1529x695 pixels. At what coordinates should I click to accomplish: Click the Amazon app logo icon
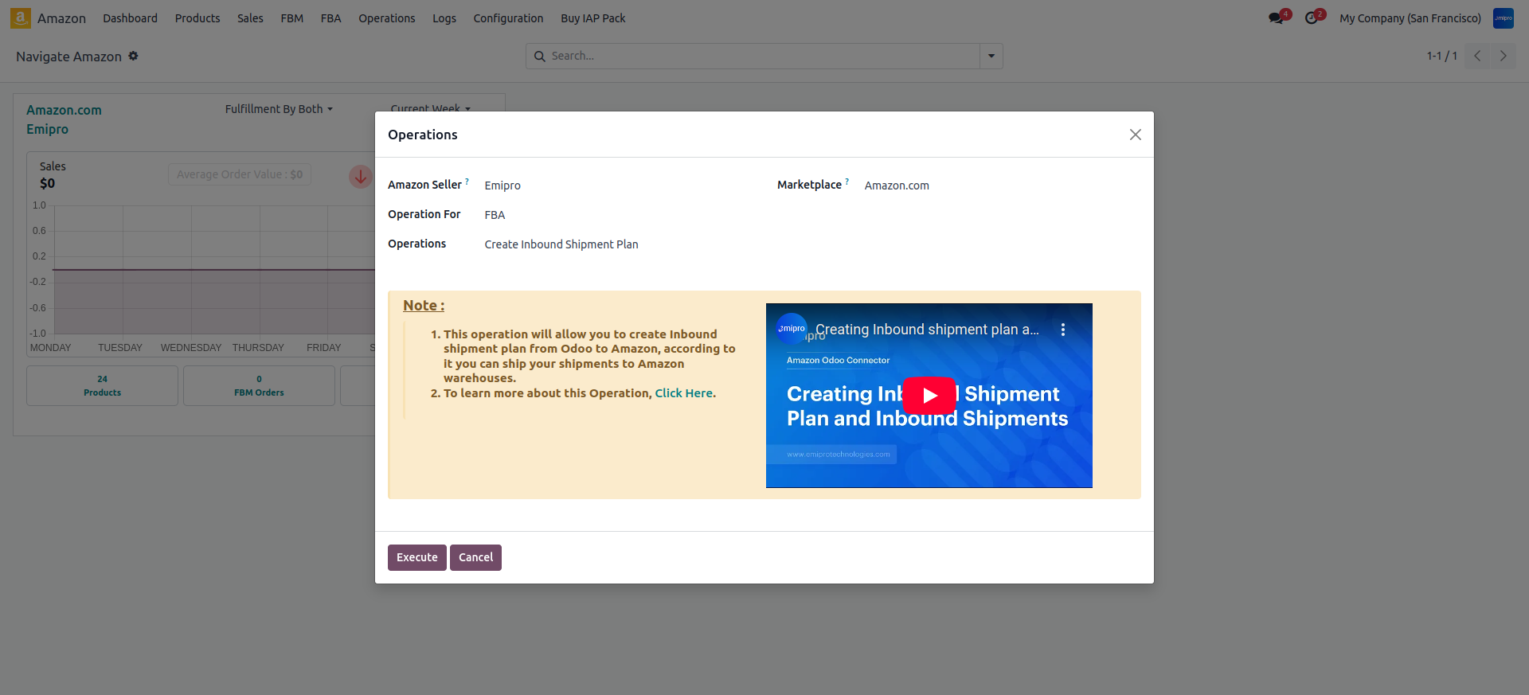(21, 18)
